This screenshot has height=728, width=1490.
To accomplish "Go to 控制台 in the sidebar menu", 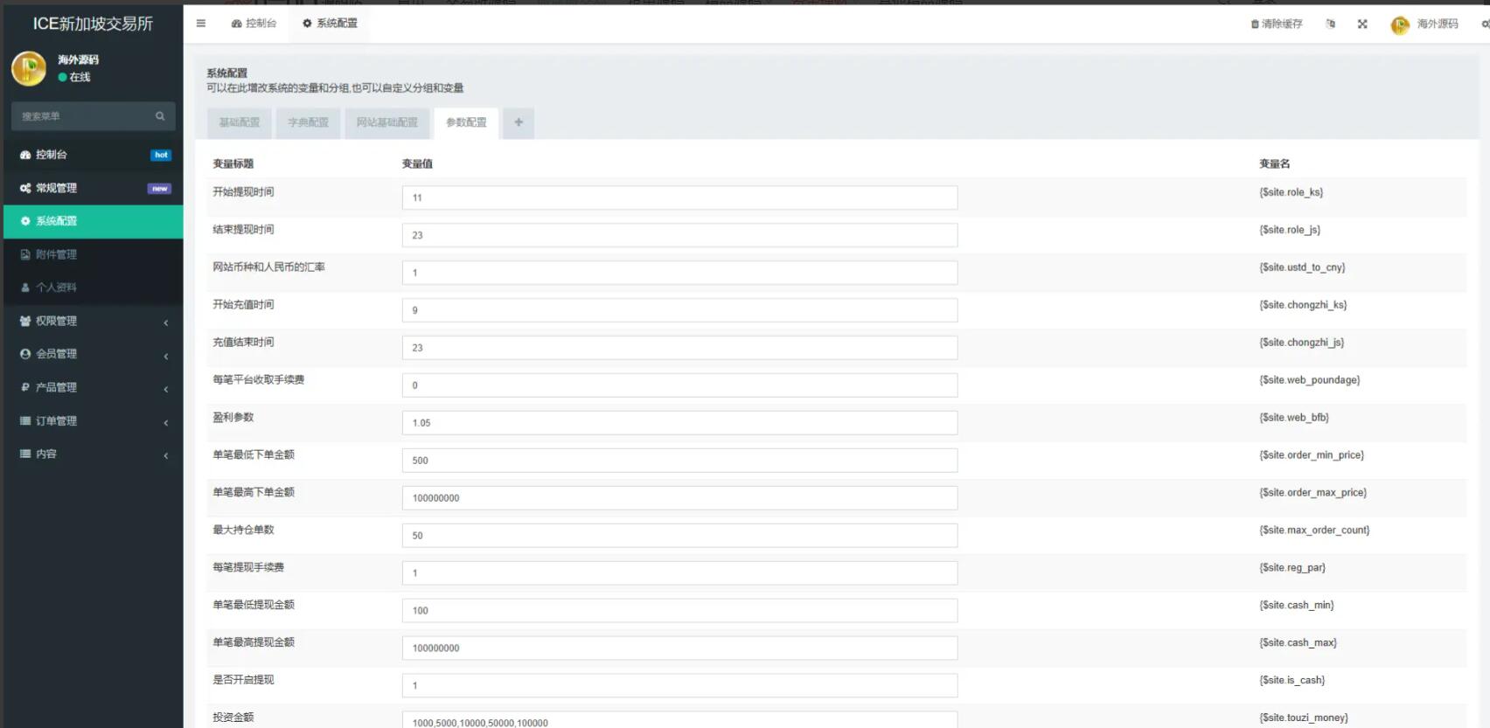I will click(51, 155).
